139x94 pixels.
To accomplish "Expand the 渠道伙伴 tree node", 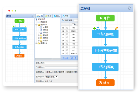I will (36, 43).
